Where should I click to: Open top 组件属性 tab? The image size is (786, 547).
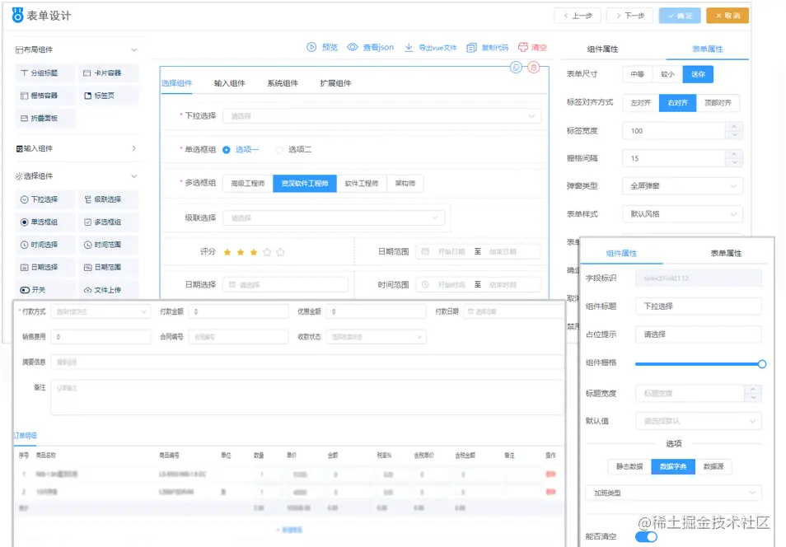click(603, 49)
